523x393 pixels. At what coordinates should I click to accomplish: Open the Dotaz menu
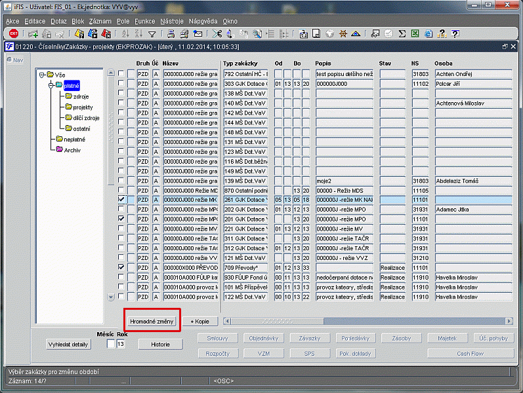(x=58, y=22)
